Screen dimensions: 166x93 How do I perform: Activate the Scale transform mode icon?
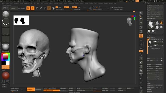(41, 8)
